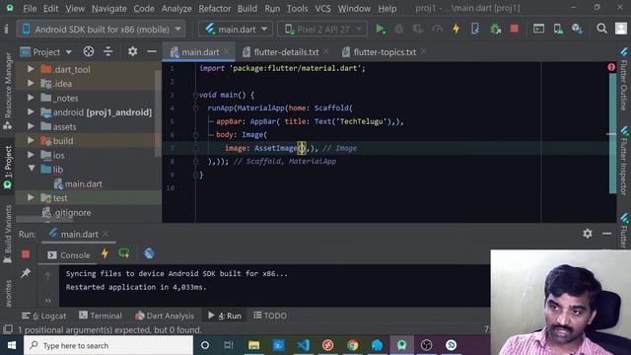
Task: Open the Refactor menu
Action: pyautogui.click(x=214, y=8)
